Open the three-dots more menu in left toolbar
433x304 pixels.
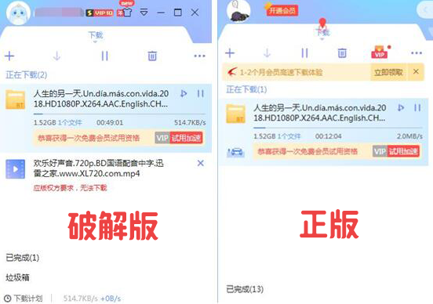tap(199, 56)
